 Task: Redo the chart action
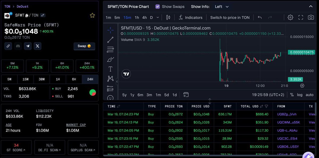point(270,17)
